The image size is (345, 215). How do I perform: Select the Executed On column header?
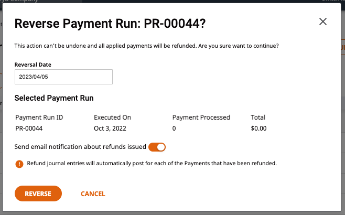112,117
